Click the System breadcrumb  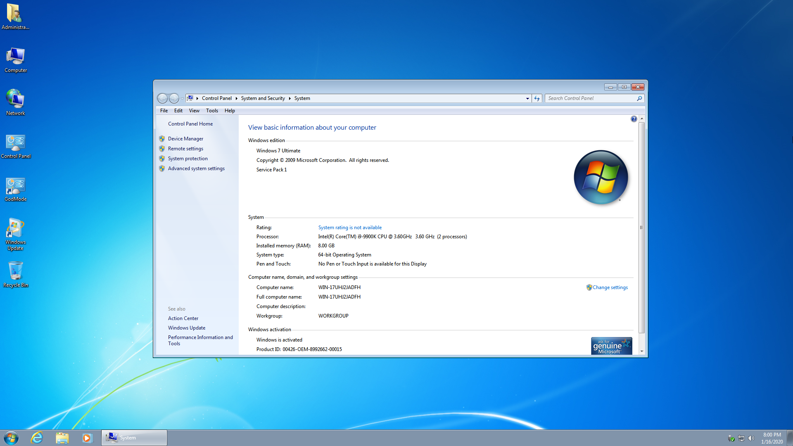[x=302, y=98]
